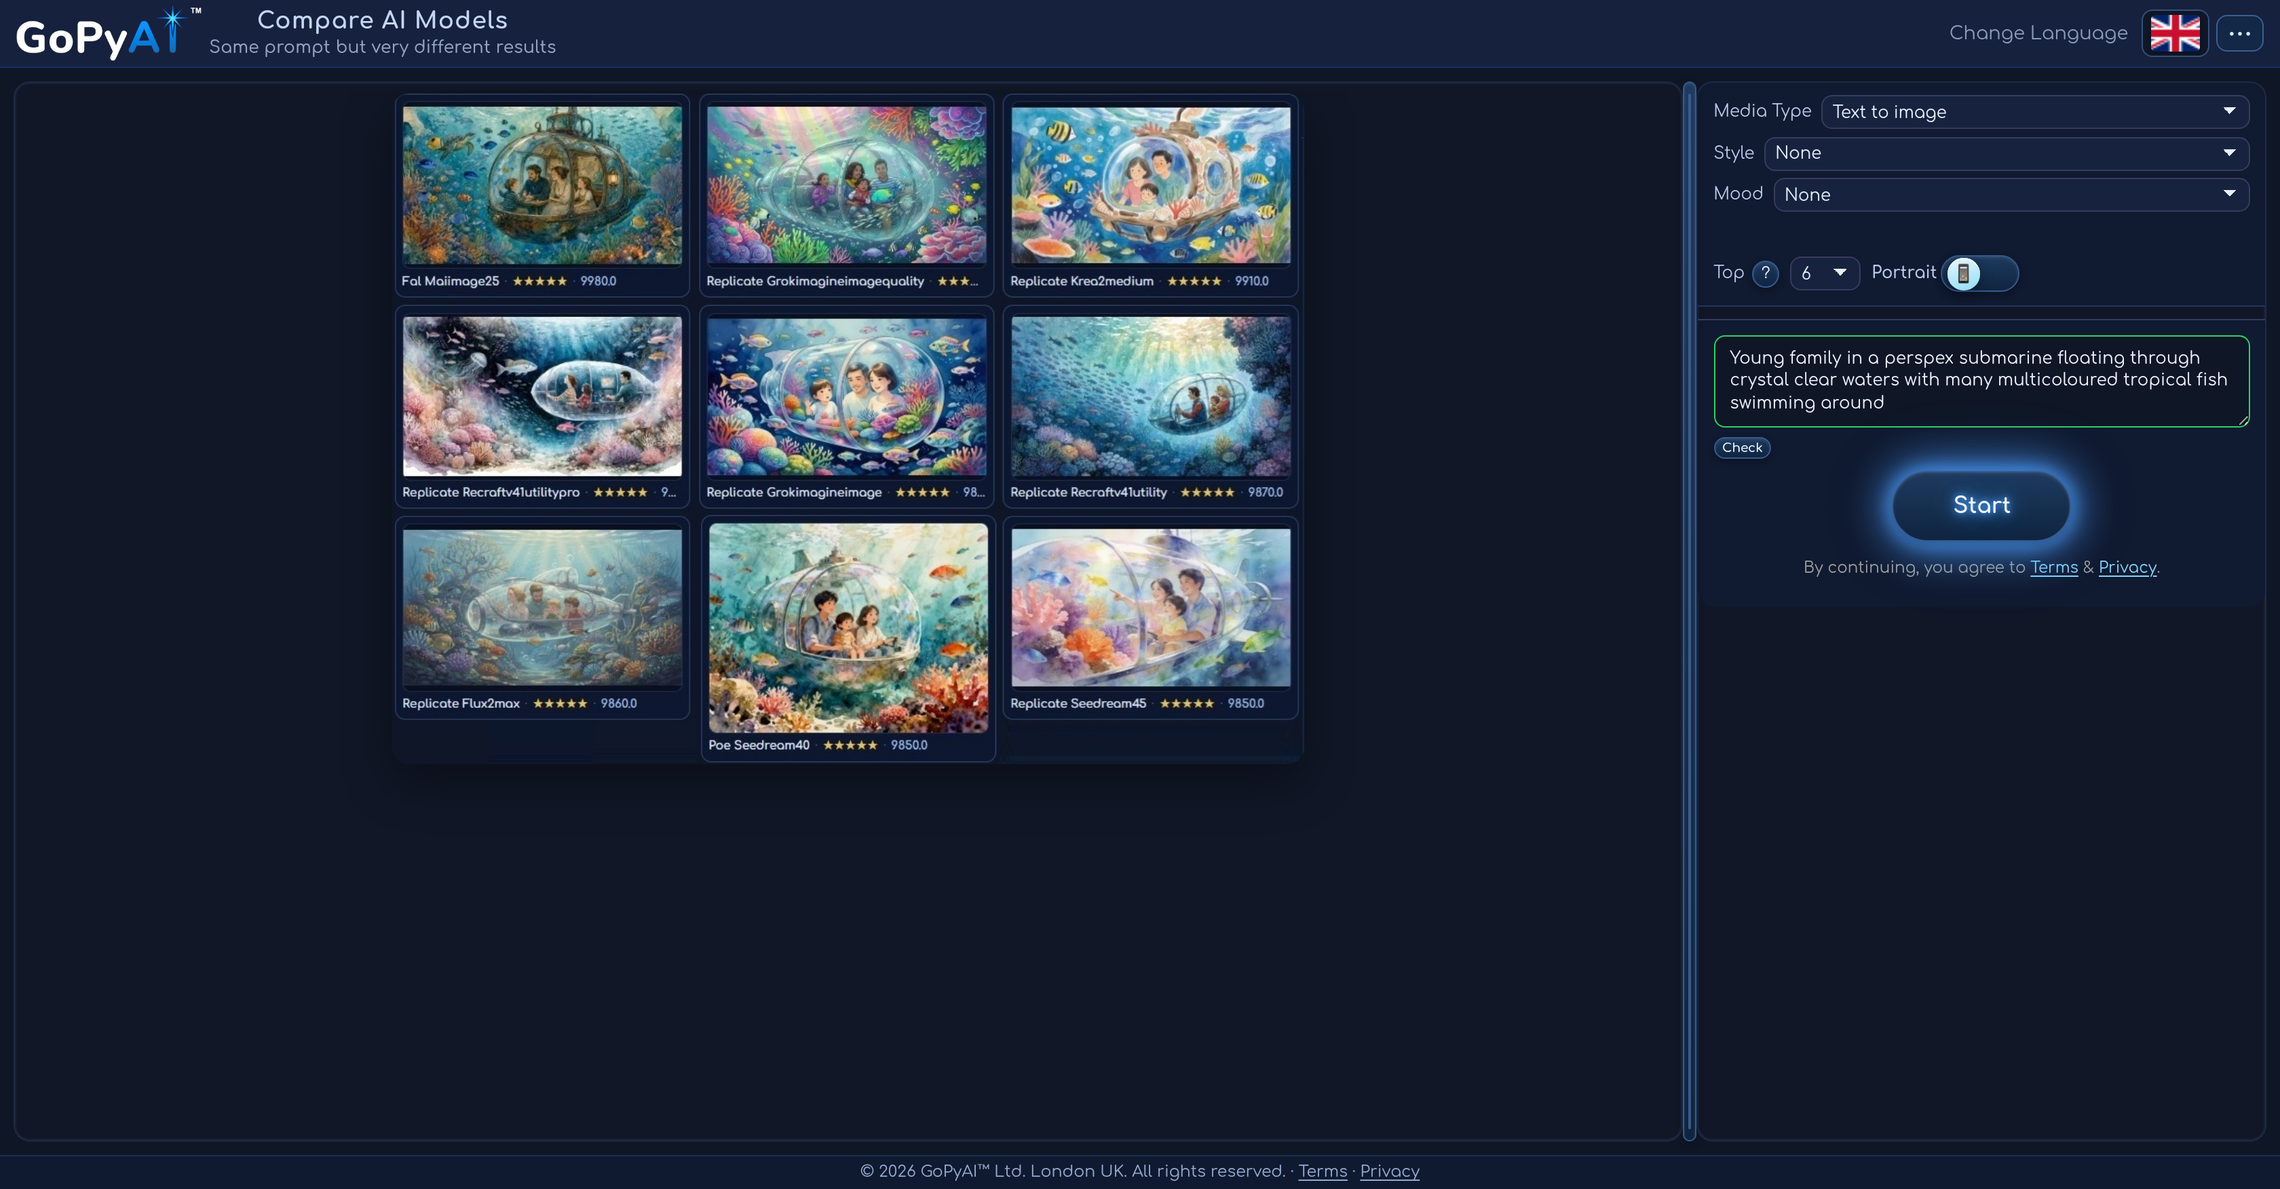Click the vertical panel divider scrollbar
This screenshot has width=2280, height=1189.
pyautogui.click(x=1689, y=611)
